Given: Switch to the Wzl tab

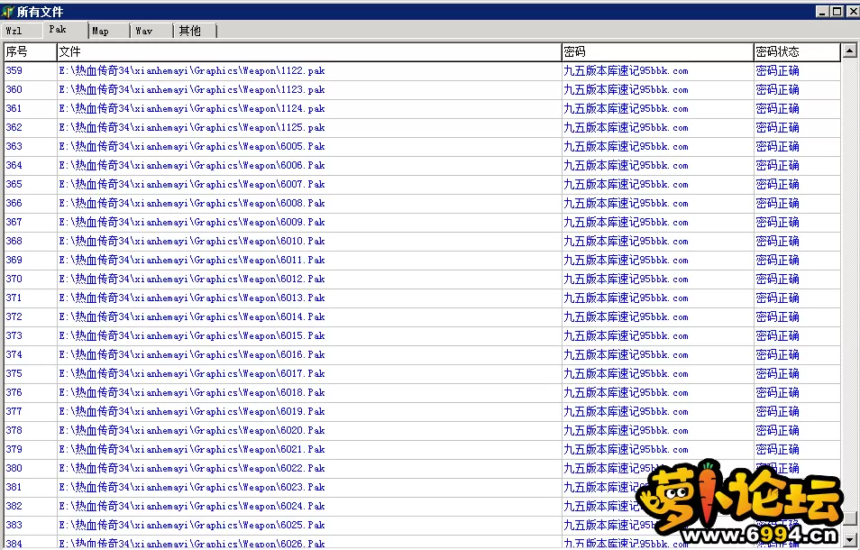Looking at the screenshot, I should click(x=22, y=31).
